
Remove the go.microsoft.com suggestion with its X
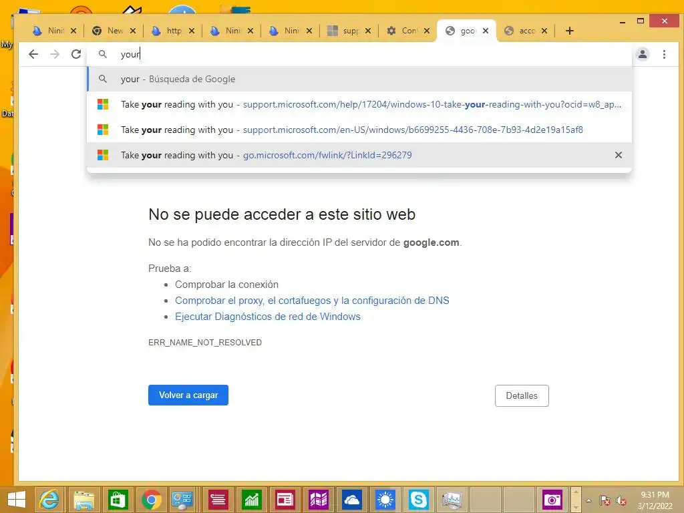click(618, 155)
